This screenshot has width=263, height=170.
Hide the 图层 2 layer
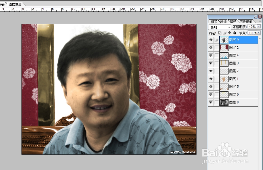(211, 47)
